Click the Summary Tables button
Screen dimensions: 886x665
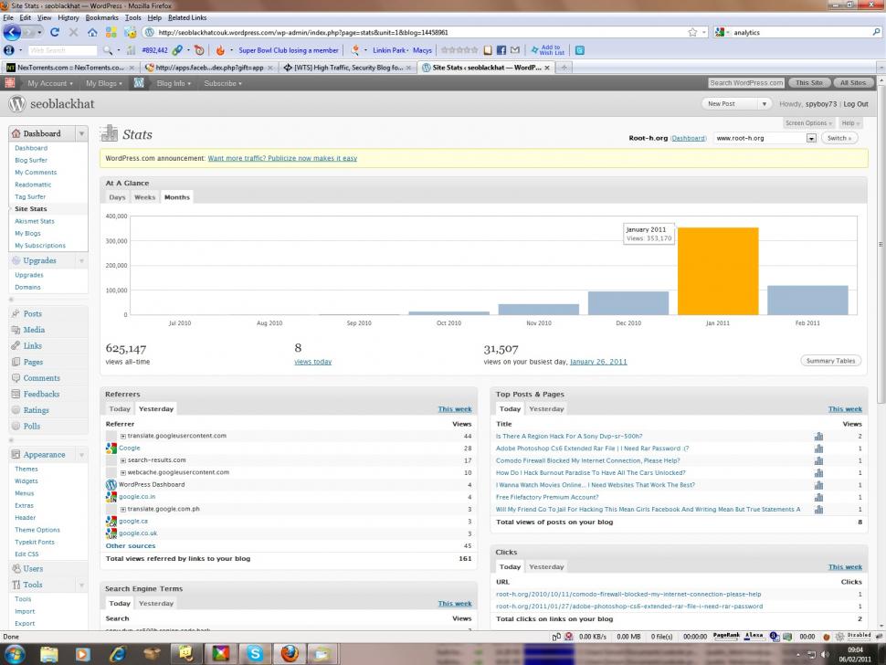[x=830, y=361]
